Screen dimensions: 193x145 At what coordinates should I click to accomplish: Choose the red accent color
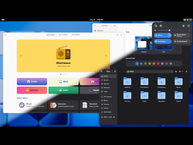point(158,63)
